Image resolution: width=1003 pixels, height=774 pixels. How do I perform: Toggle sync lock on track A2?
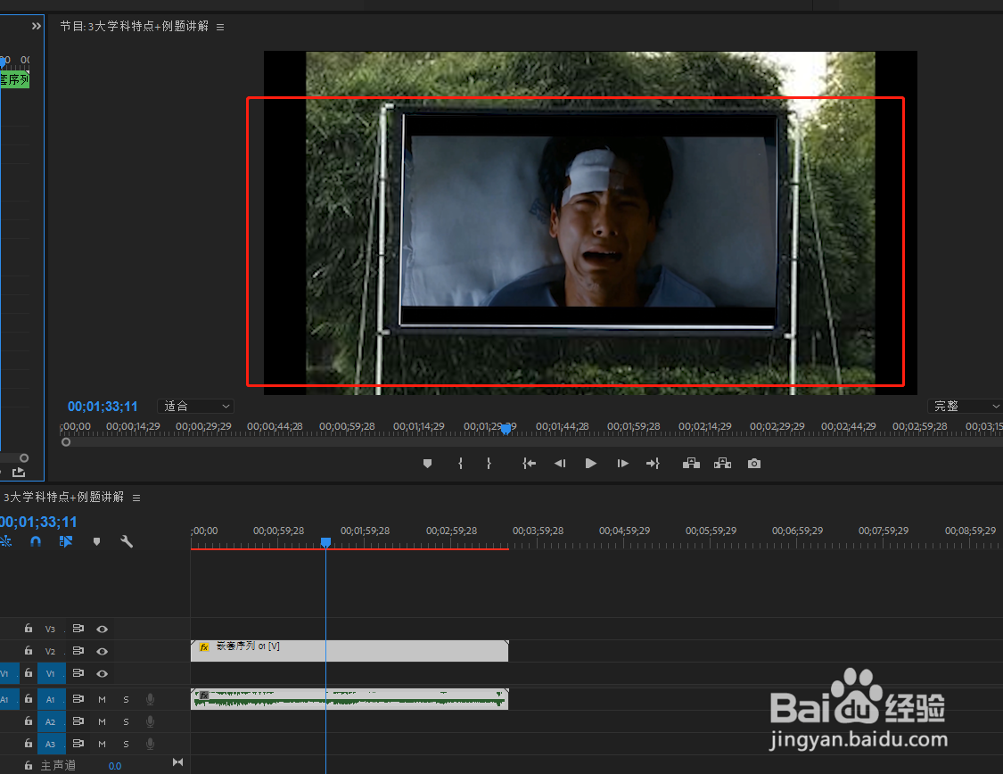point(78,720)
